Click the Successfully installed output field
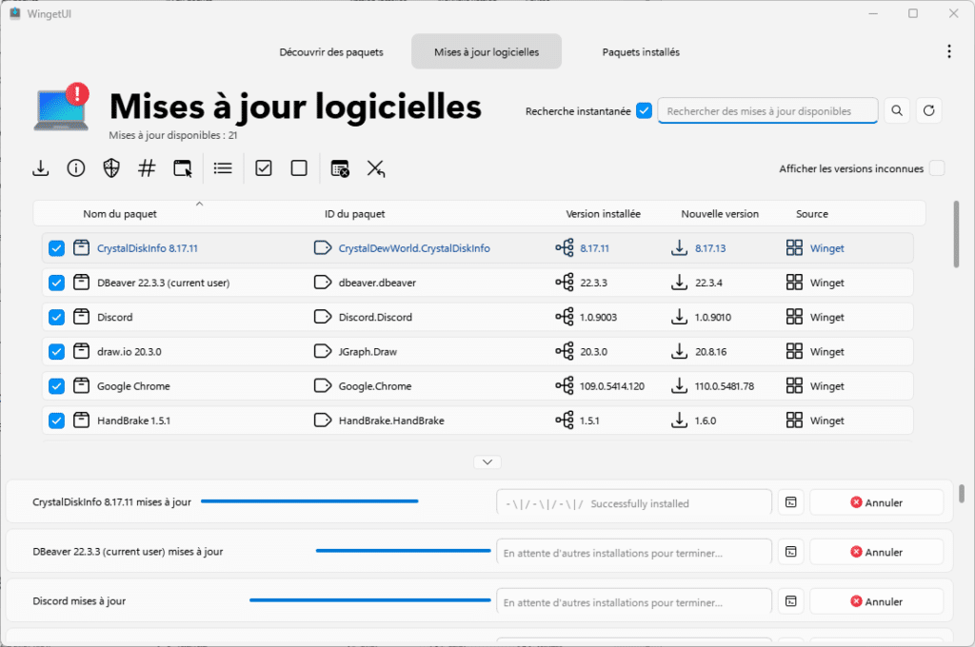 634,502
